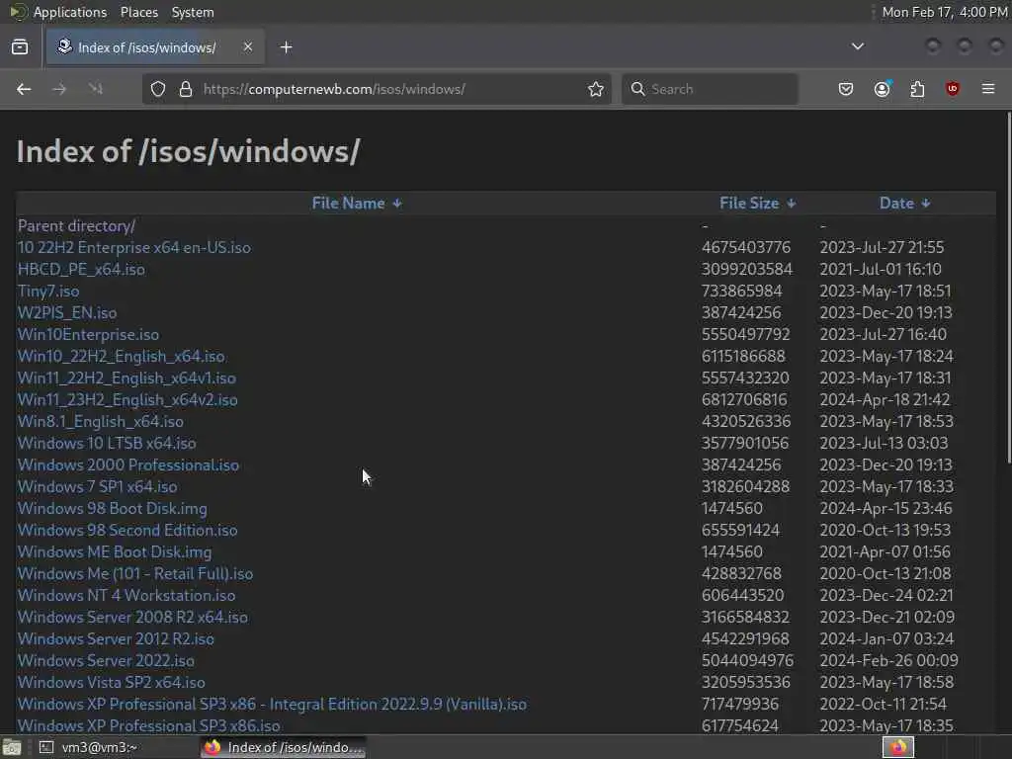Click the page vertical scrollbar
Image resolution: width=1012 pixels, height=759 pixels.
point(1008,288)
